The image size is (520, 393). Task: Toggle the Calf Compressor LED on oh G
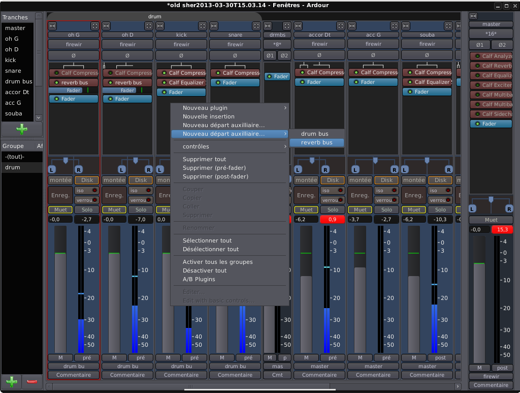[55, 73]
